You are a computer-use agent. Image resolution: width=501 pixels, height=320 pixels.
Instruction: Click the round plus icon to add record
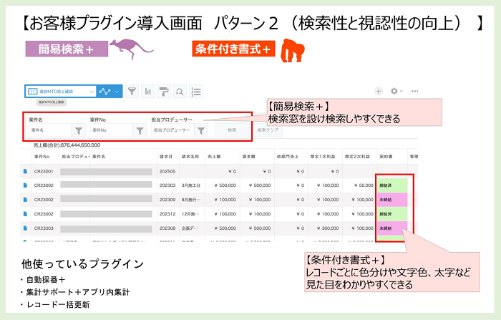[x=379, y=92]
